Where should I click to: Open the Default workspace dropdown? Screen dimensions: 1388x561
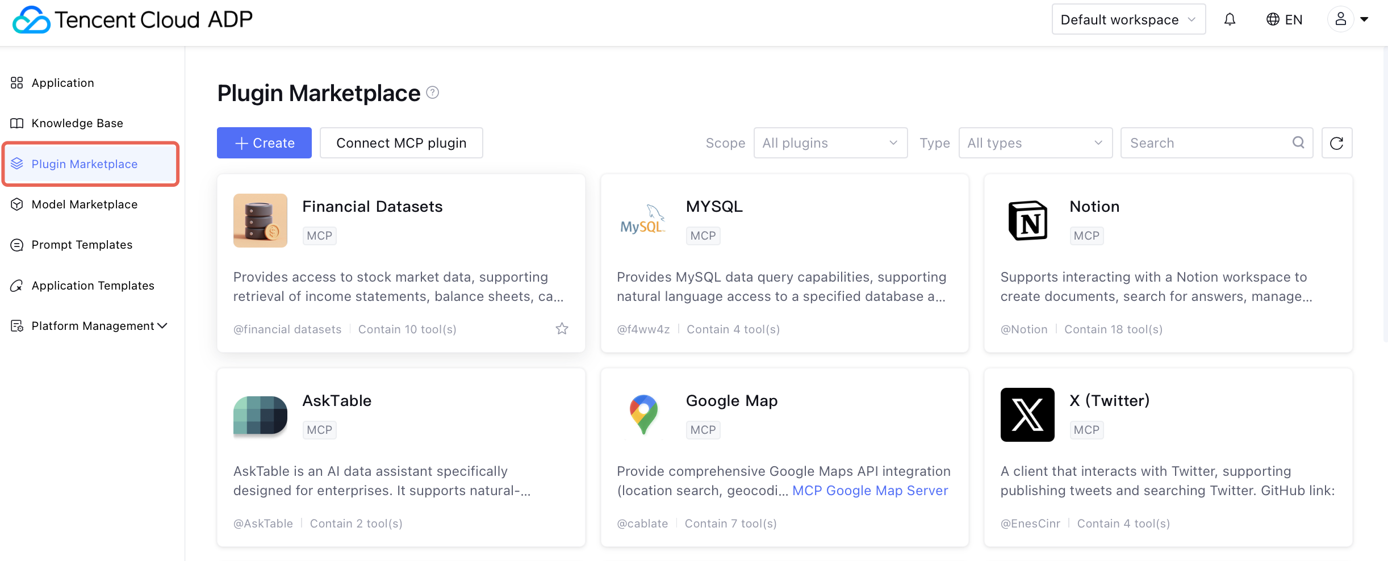pyautogui.click(x=1128, y=20)
